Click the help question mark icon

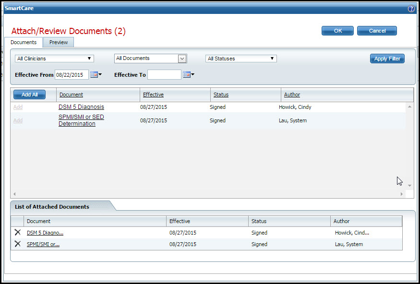click(x=411, y=9)
